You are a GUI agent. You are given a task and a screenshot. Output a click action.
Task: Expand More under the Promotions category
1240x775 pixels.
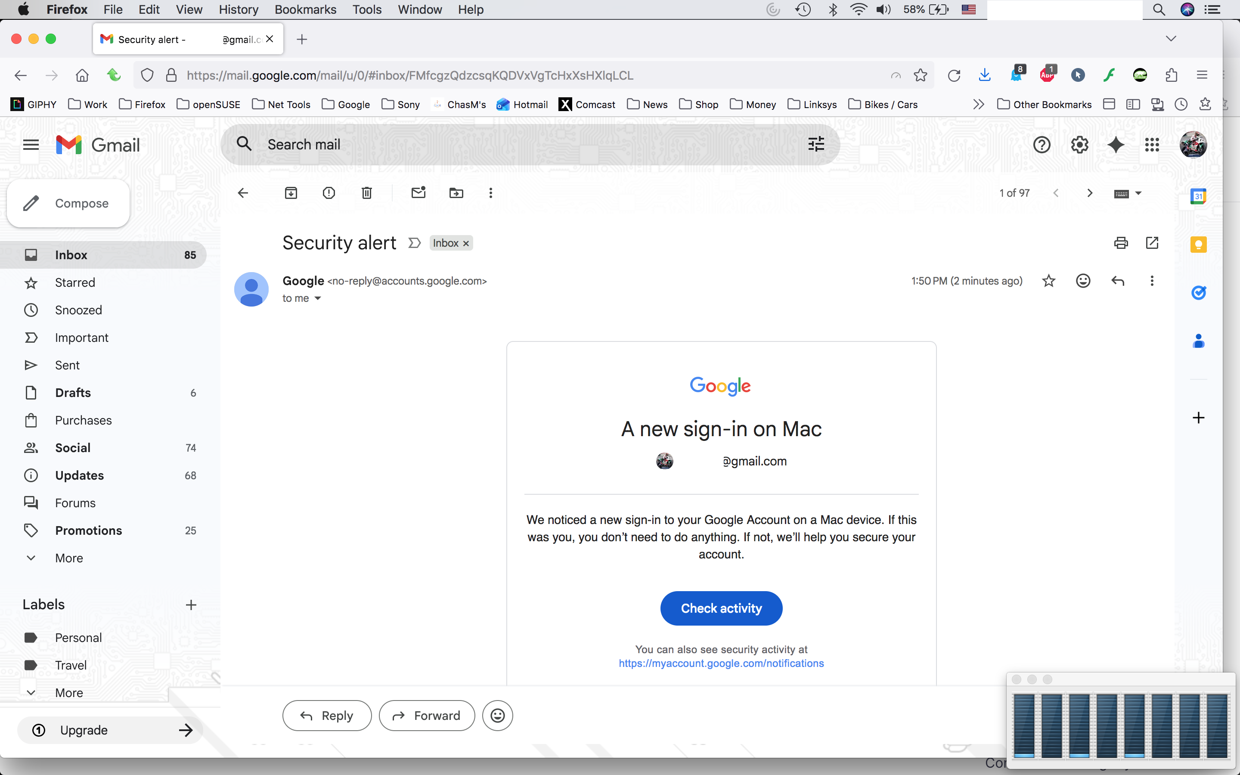click(x=68, y=558)
